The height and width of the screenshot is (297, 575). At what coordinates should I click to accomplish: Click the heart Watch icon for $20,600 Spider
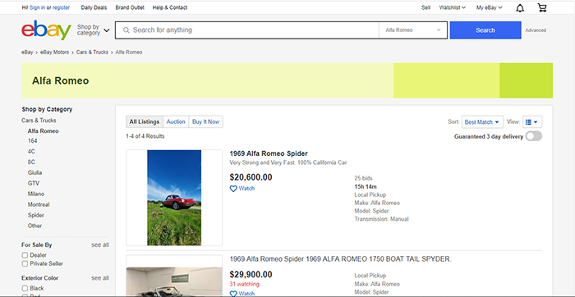click(x=233, y=189)
